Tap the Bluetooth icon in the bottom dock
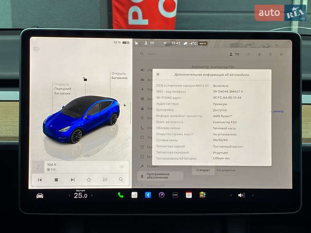311x233 pixels. tap(148, 195)
